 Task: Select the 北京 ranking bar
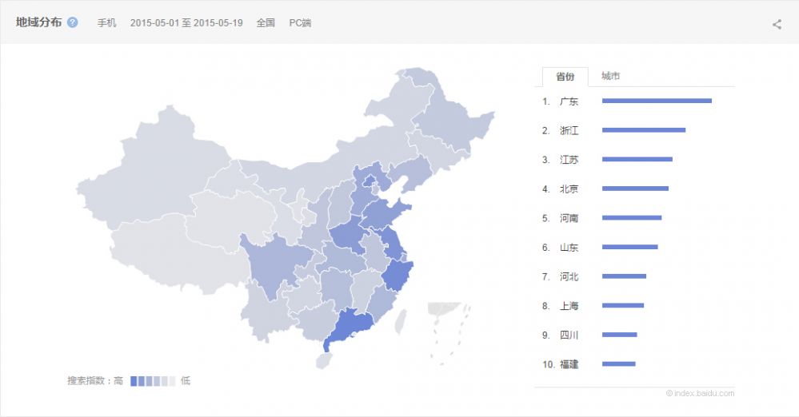(635, 189)
